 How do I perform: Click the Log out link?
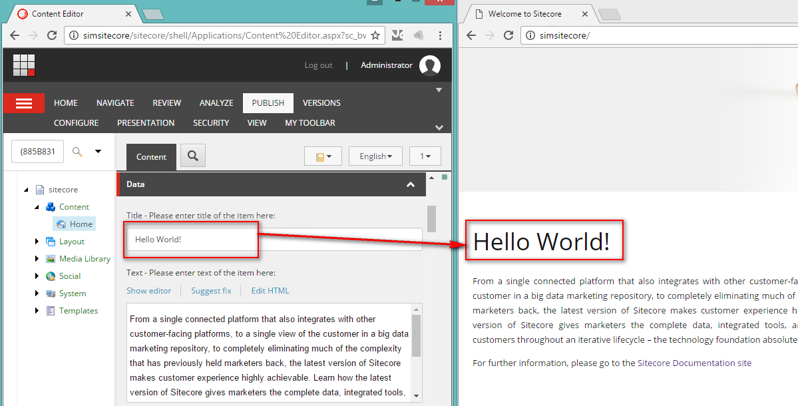(319, 65)
